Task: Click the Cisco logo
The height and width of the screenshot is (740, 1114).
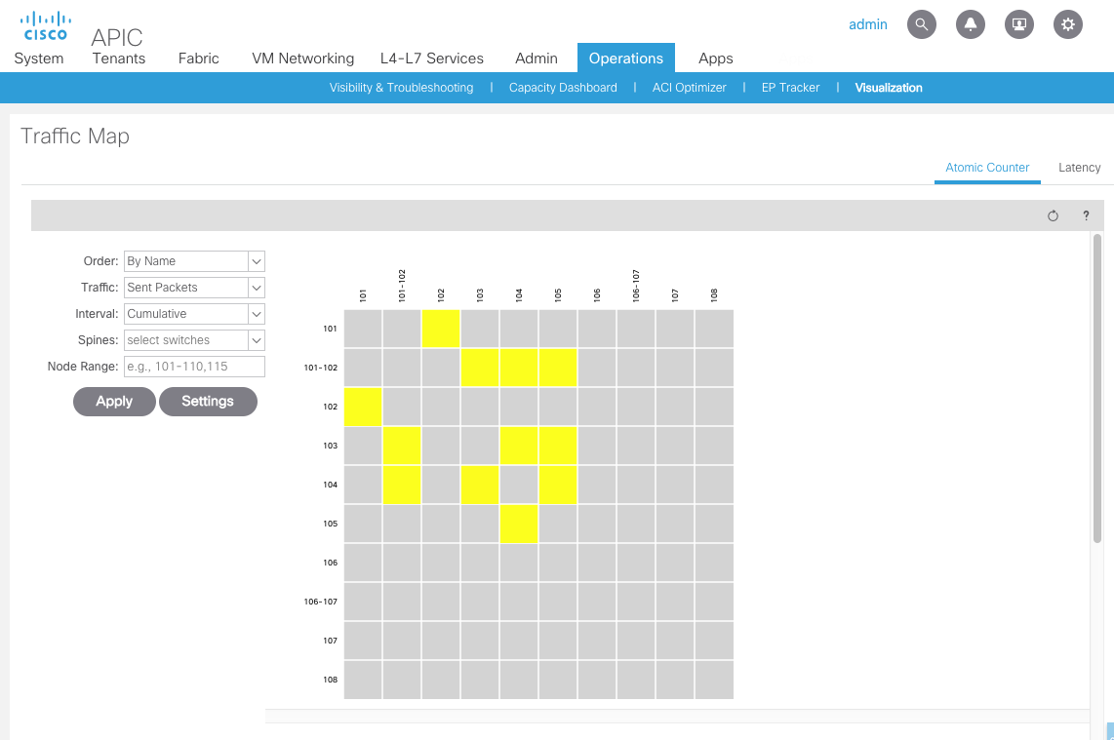Action: (x=45, y=26)
